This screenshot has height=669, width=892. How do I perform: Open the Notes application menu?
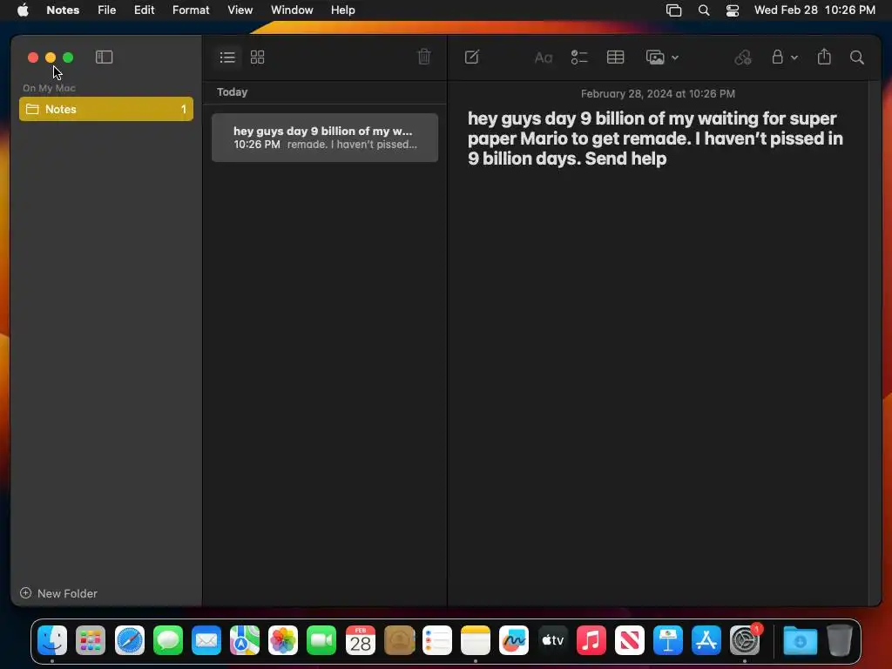coord(63,10)
